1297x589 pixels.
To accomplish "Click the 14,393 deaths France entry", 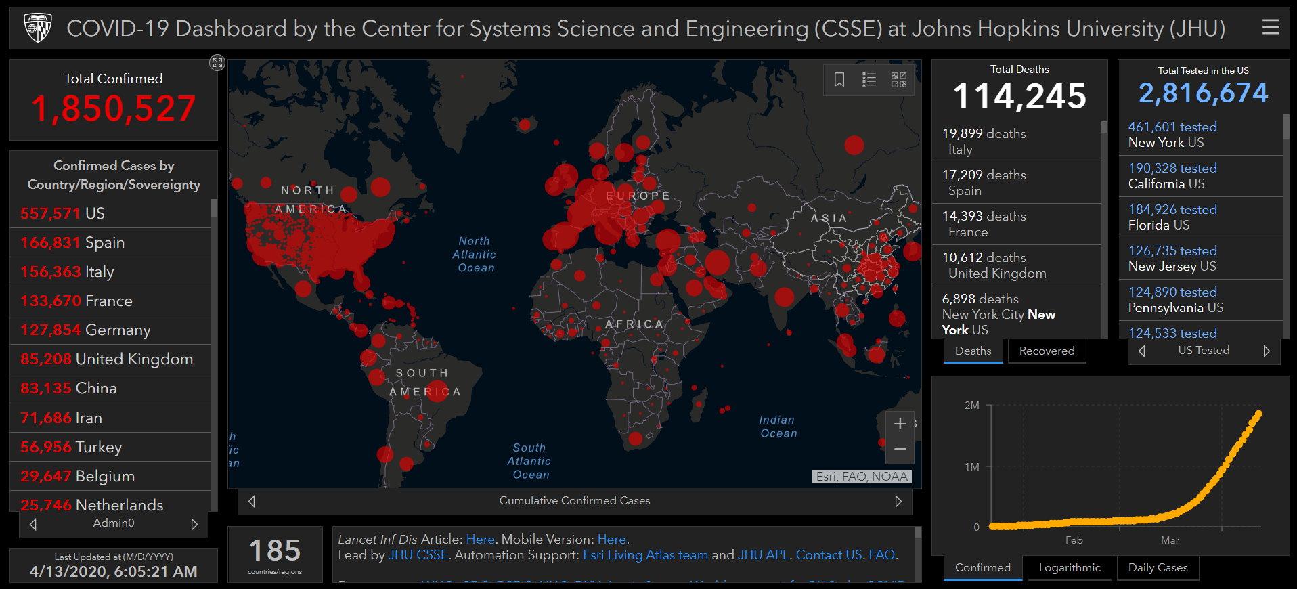I will tap(1017, 224).
